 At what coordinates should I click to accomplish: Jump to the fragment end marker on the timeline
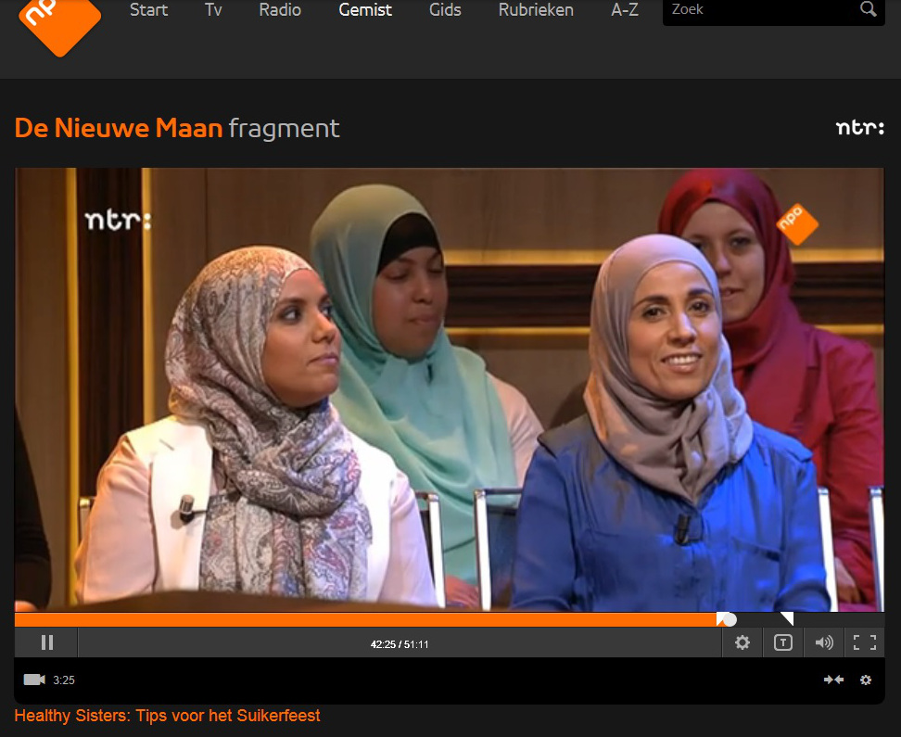788,618
